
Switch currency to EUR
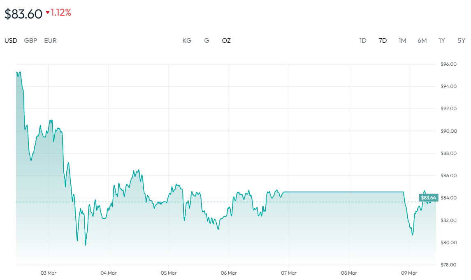coord(50,40)
